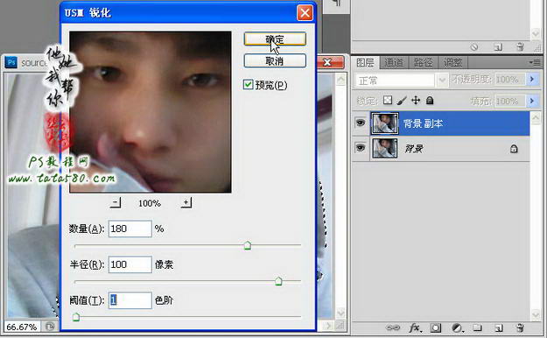Click document scrollbar down arrow
The image size is (547, 338).
[340, 313]
